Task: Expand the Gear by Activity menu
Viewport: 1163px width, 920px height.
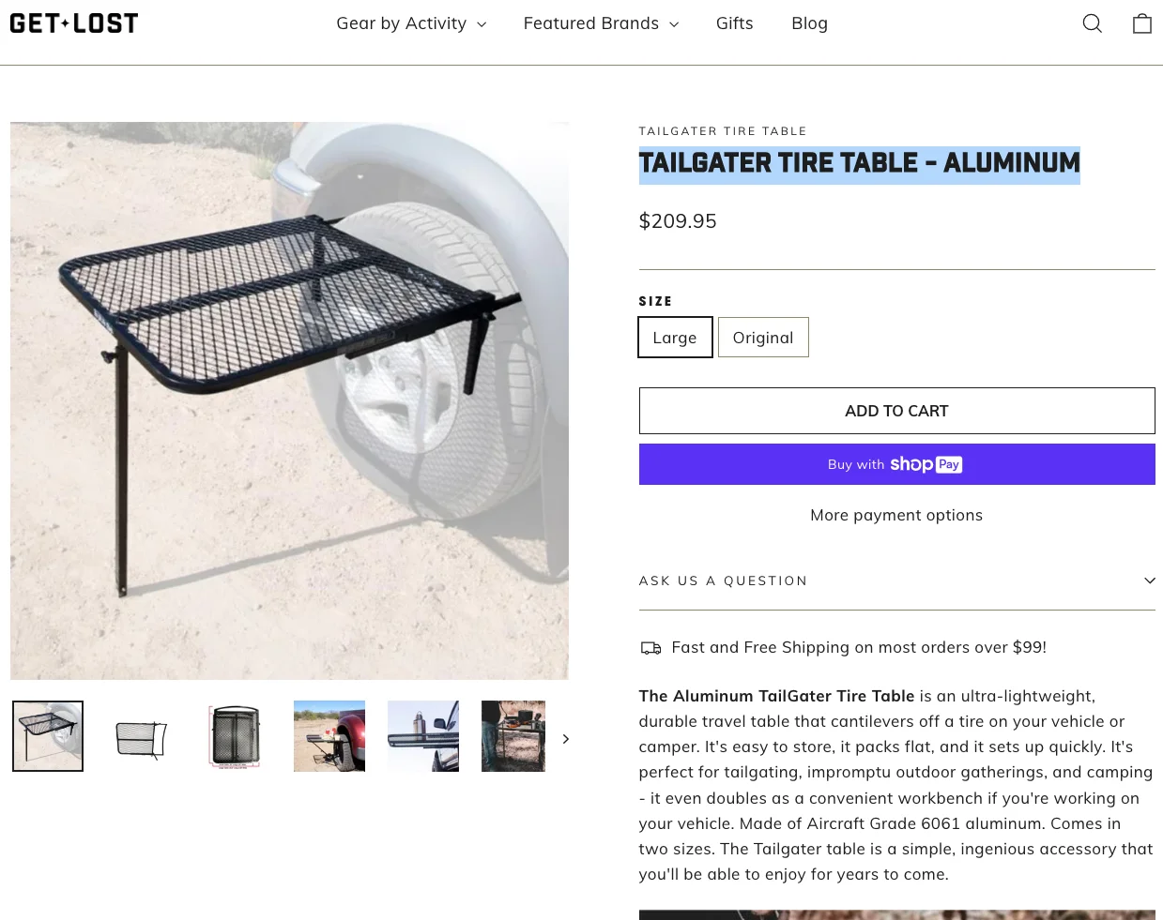Action: [x=411, y=23]
